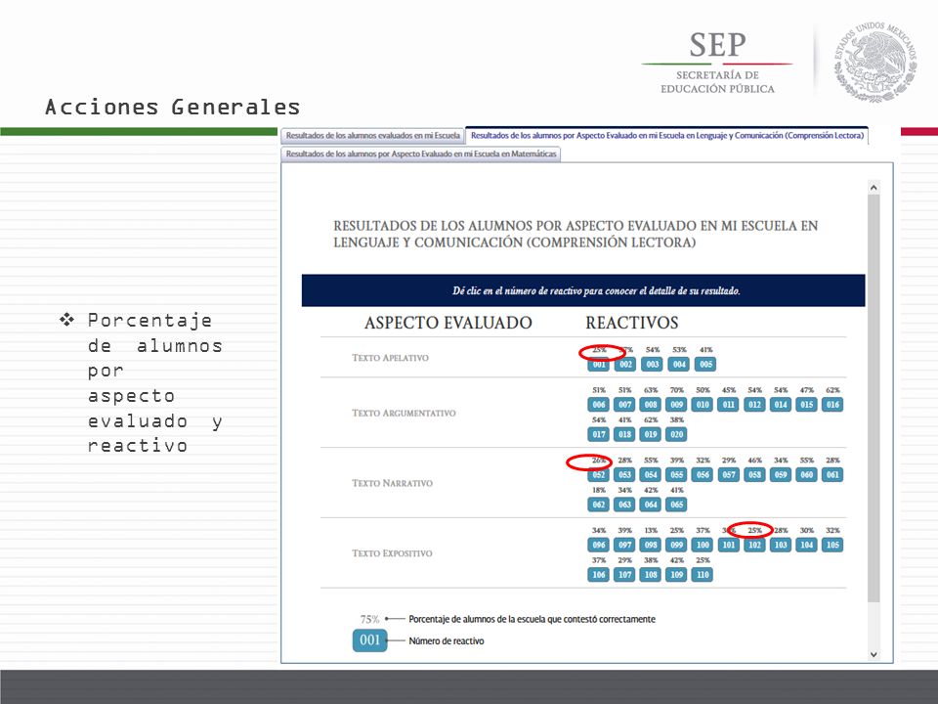The image size is (938, 704).
Task: View reactivo 056 result
Action: (x=703, y=475)
